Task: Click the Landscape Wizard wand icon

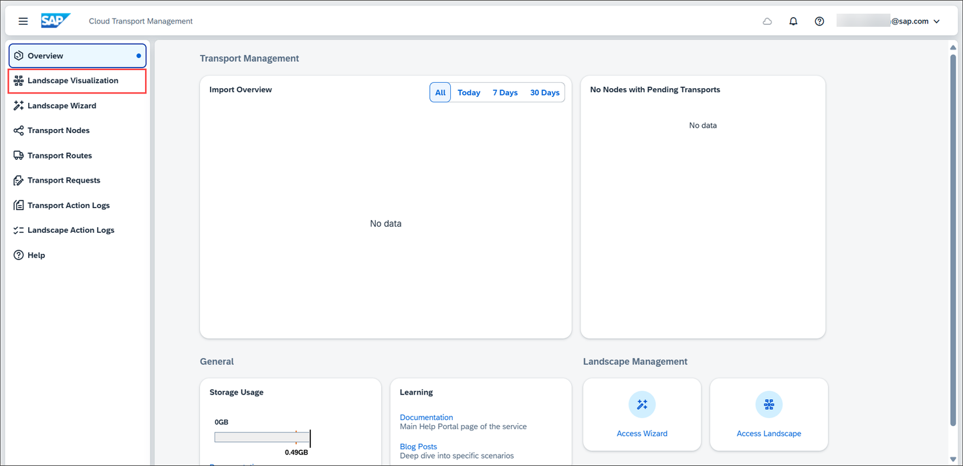Action: pos(19,106)
